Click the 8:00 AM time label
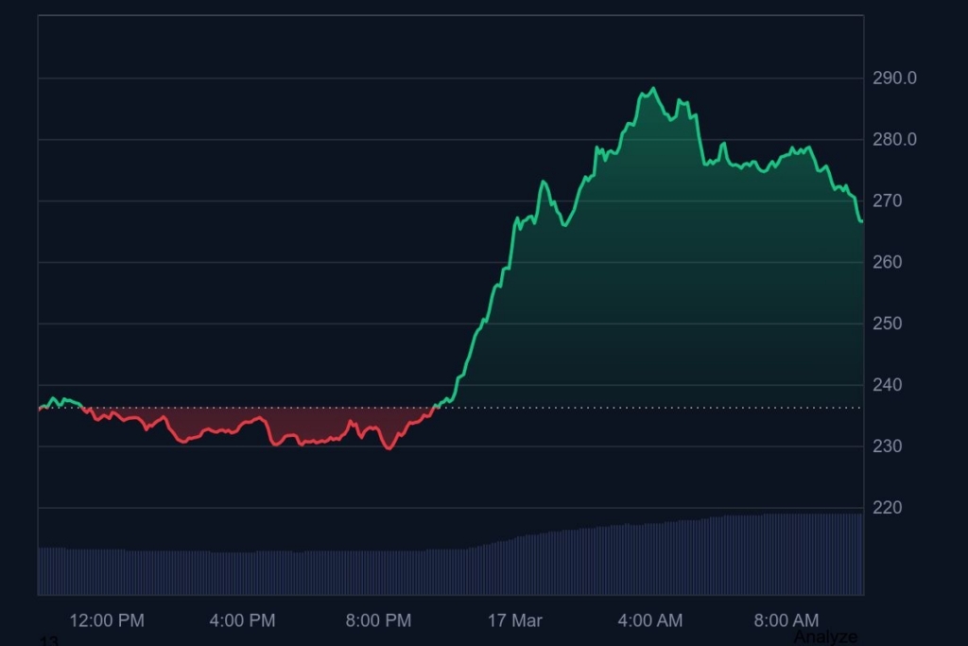The height and width of the screenshot is (646, 968). (785, 620)
